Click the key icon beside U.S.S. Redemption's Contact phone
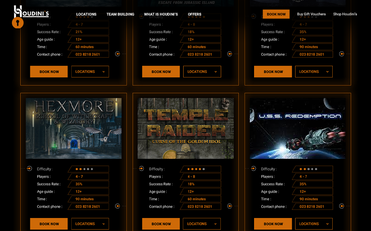The width and height of the screenshot is (371, 231). pos(341,206)
